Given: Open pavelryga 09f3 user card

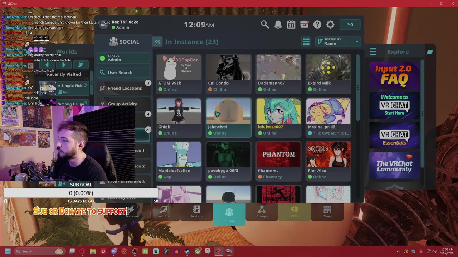Looking at the screenshot, I should pos(229,161).
